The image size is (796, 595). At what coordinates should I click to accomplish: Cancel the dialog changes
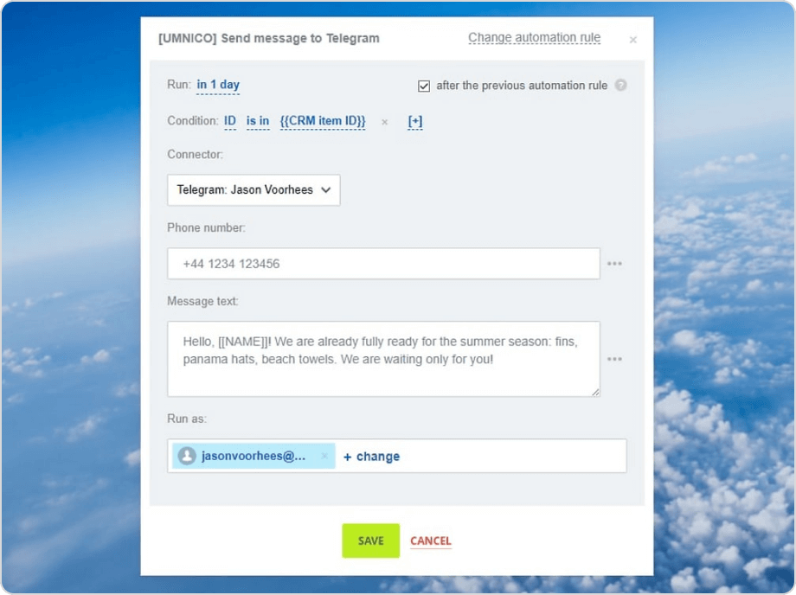point(430,541)
